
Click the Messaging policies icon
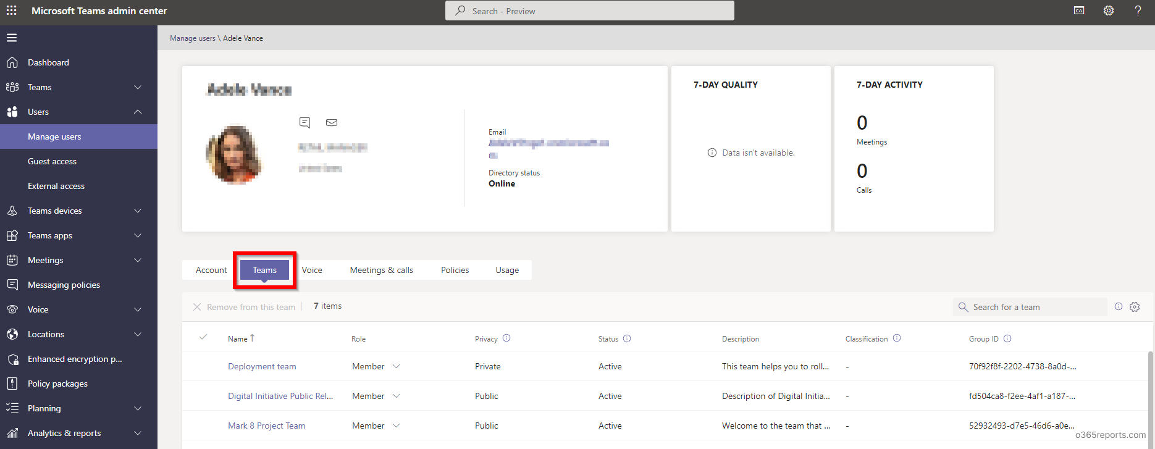tap(12, 285)
